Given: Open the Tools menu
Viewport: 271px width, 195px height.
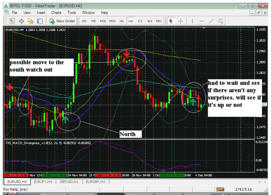Looking at the screenshot, I should click(72, 13).
